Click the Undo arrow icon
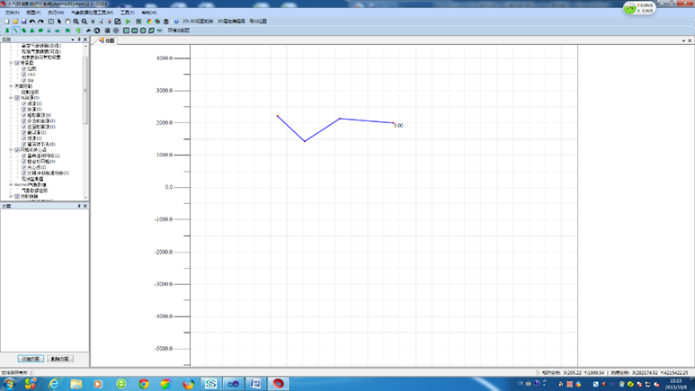The image size is (695, 391). 32,22
